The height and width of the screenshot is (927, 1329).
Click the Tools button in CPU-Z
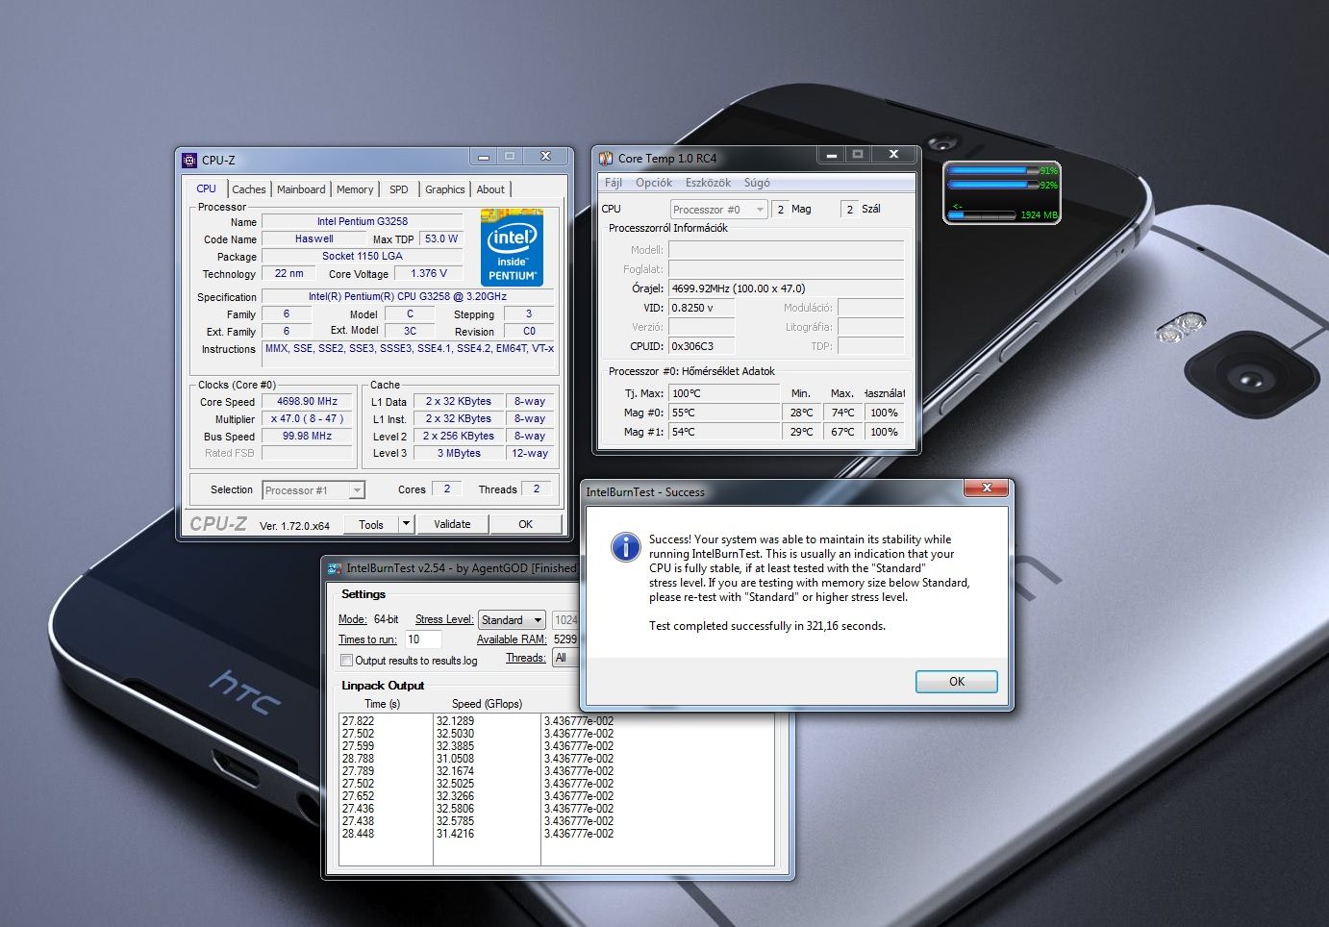pyautogui.click(x=371, y=524)
